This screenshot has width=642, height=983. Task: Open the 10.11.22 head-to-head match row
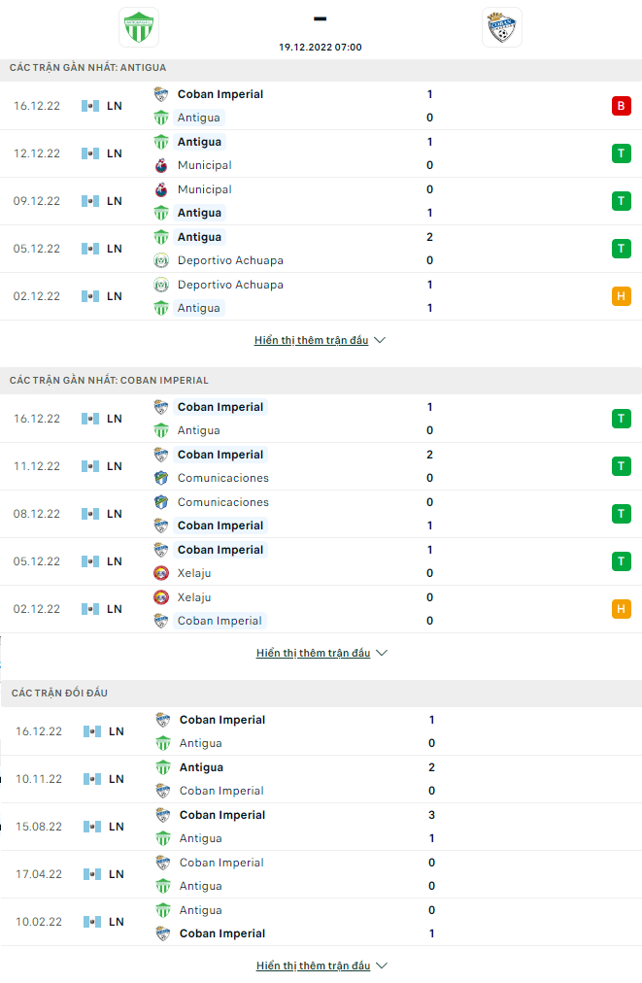pos(321,779)
